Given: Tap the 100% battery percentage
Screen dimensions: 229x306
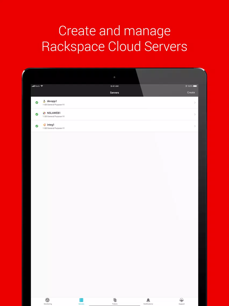Looking at the screenshot, I should [x=190, y=86].
